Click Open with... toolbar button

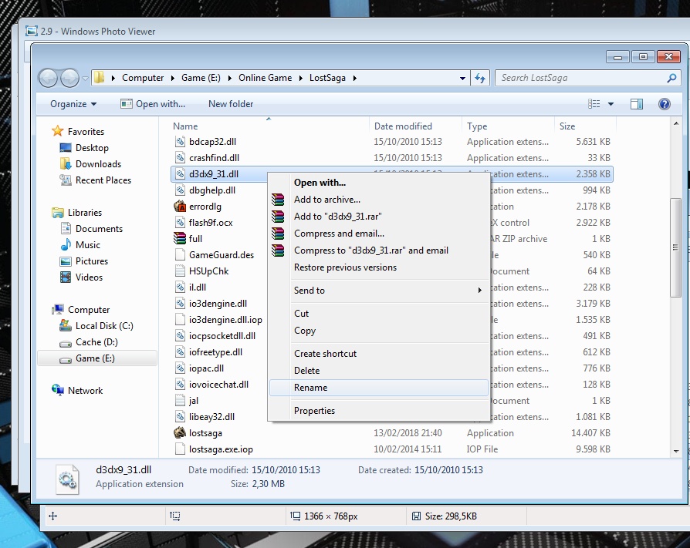153,104
